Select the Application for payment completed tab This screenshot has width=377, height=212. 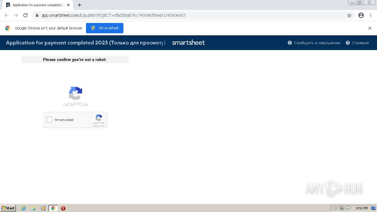(37, 5)
